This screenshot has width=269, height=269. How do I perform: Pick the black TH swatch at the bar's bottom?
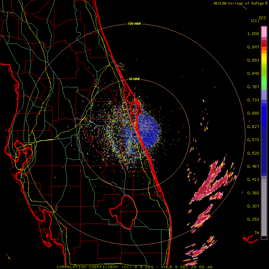(264, 238)
